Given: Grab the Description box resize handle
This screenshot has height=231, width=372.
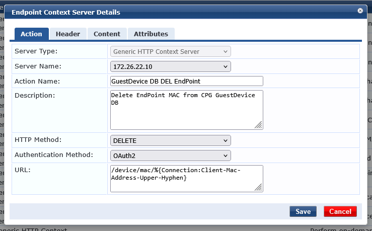Looking at the screenshot, I should 258,125.
